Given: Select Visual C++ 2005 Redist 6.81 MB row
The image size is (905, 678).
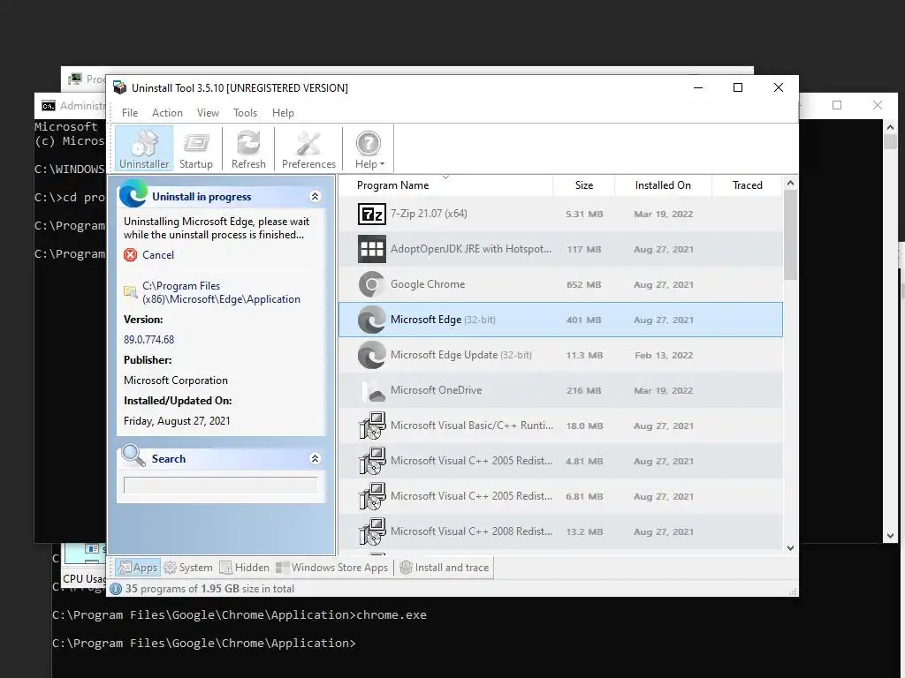Looking at the screenshot, I should click(x=560, y=496).
